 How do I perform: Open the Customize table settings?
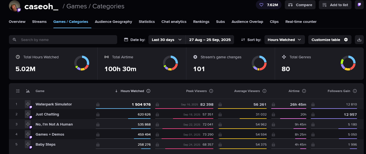click(329, 40)
